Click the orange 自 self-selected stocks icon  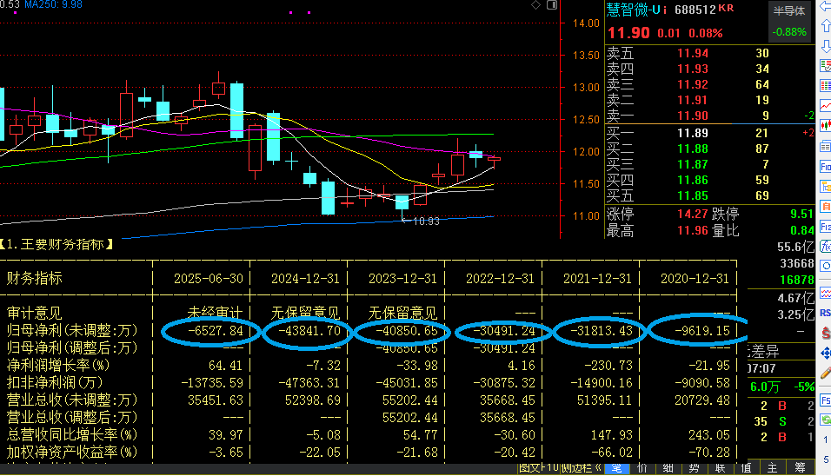(x=826, y=207)
